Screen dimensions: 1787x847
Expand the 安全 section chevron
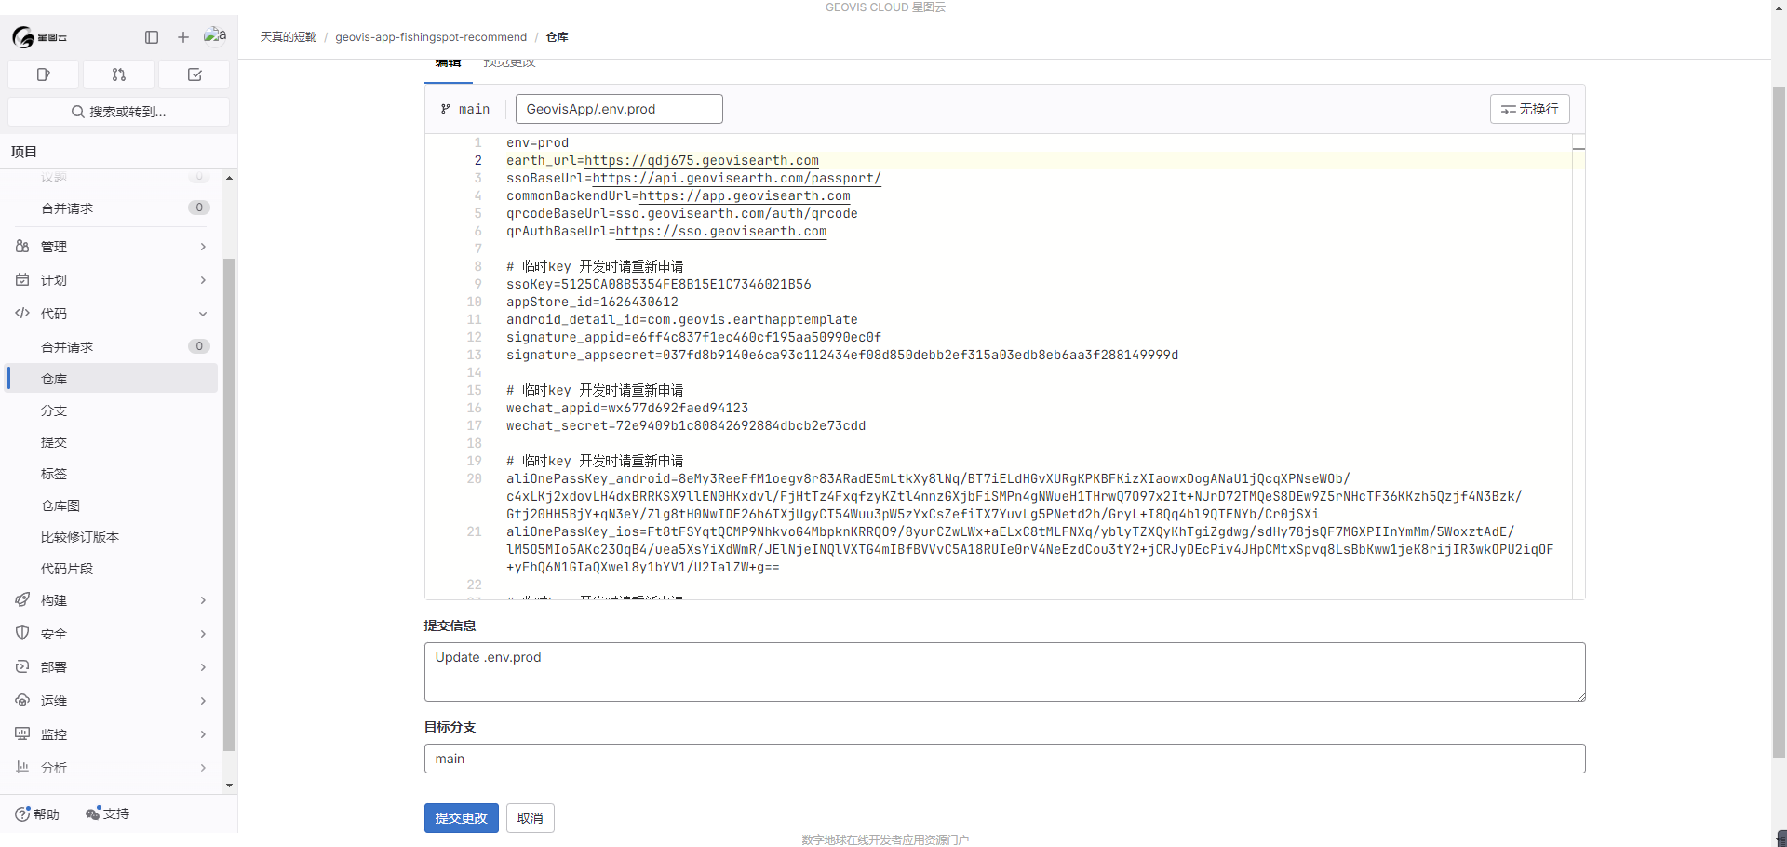click(x=203, y=634)
